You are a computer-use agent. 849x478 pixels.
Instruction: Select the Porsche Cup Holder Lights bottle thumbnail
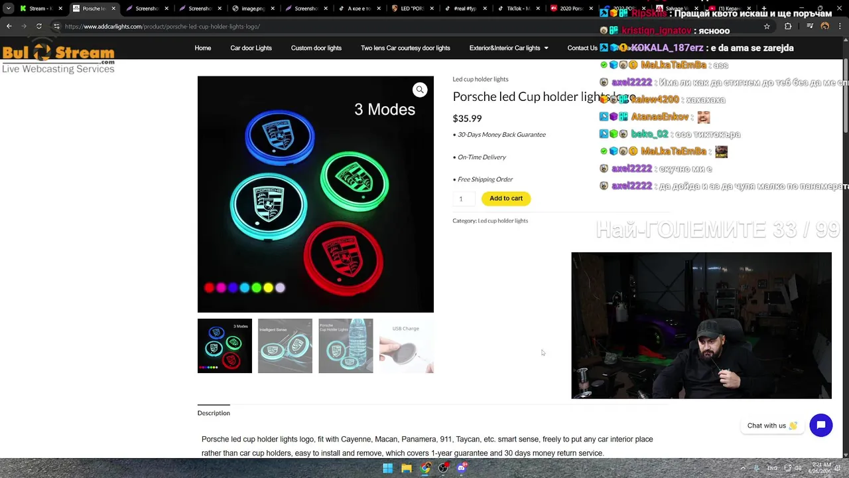coord(346,346)
